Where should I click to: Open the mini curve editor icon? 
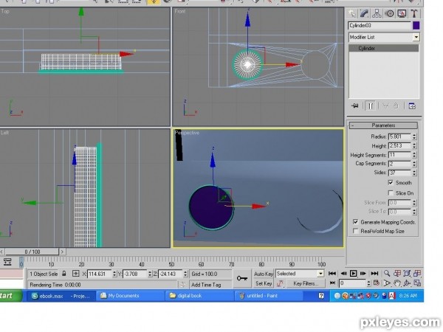point(7,262)
